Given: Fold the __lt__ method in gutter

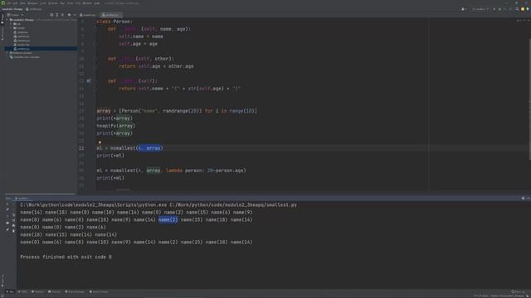Looking at the screenshot, I should 95,59.
